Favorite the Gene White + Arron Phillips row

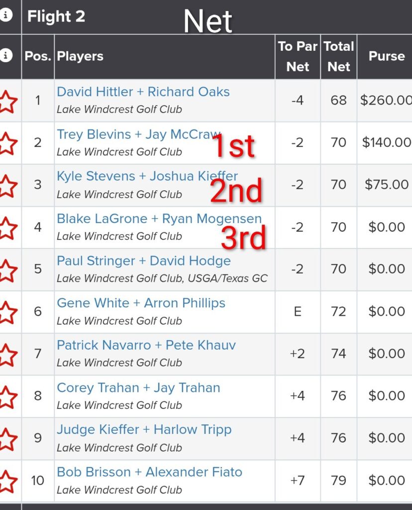(7, 312)
